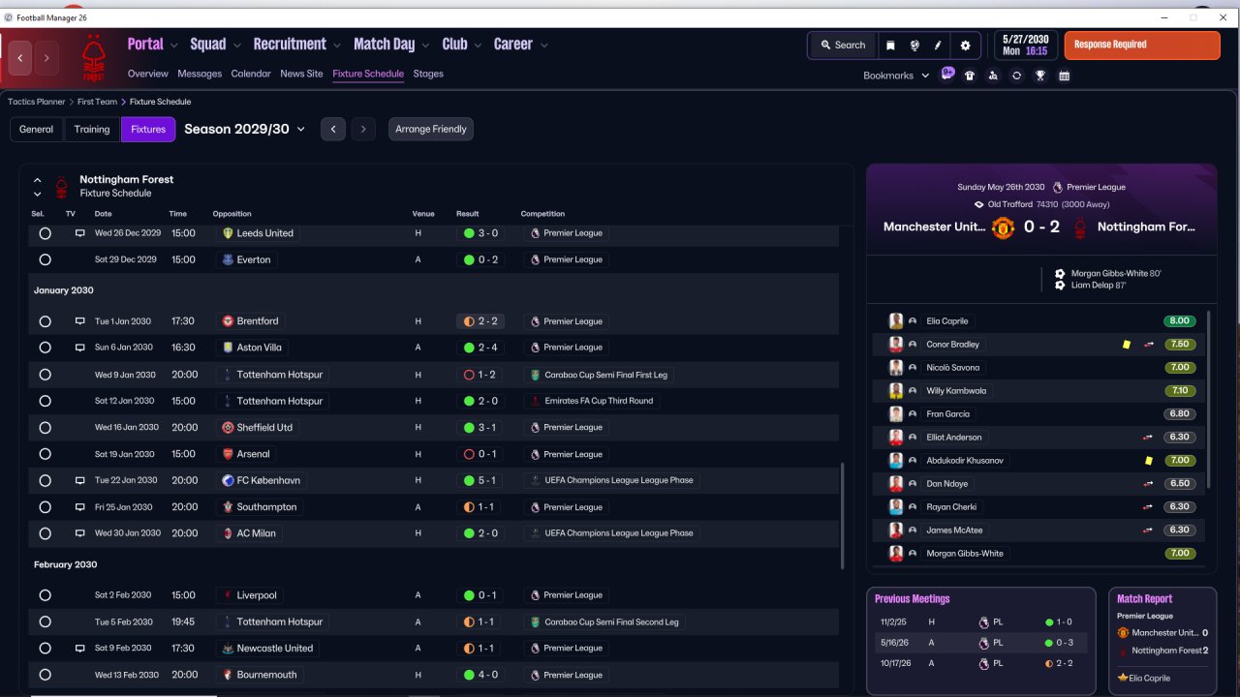Click the TV icon on the Brentford row

(x=79, y=321)
